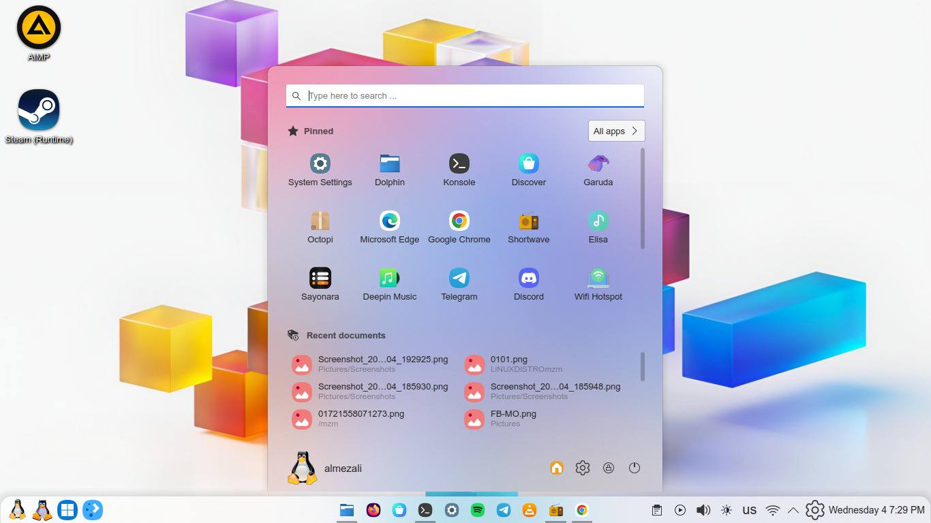Open Deepin Music from pinned apps
The image size is (931, 523).
(x=389, y=285)
